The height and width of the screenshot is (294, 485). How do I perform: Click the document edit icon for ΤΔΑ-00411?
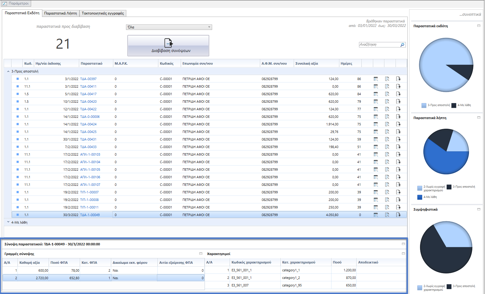387,86
